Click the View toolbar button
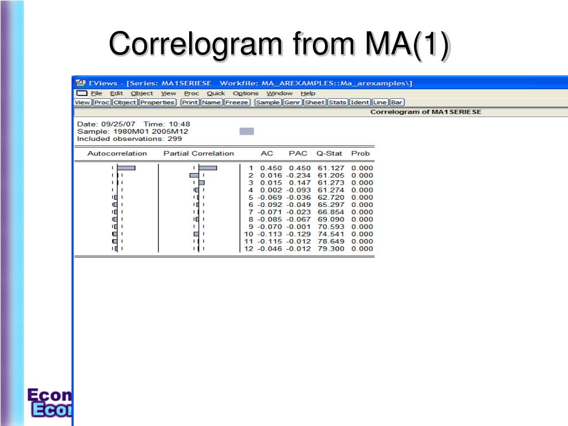The height and width of the screenshot is (426, 568). [82, 103]
